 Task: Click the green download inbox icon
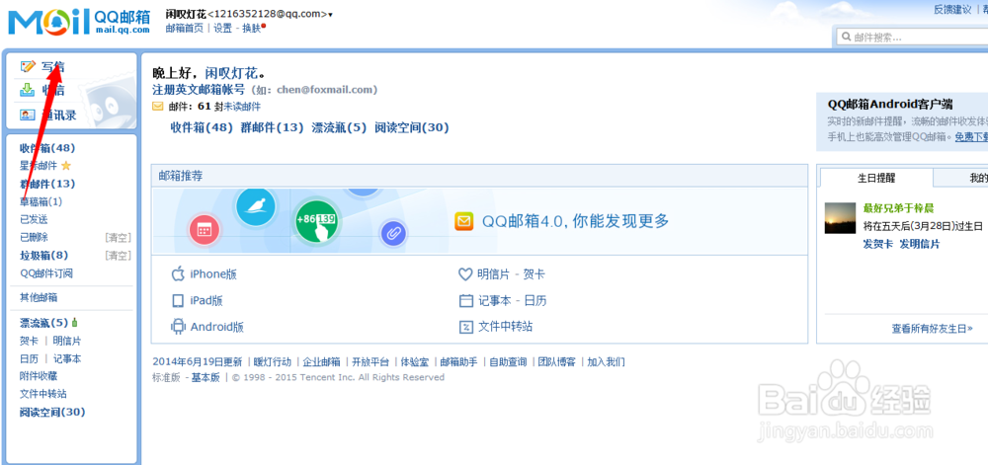27,90
